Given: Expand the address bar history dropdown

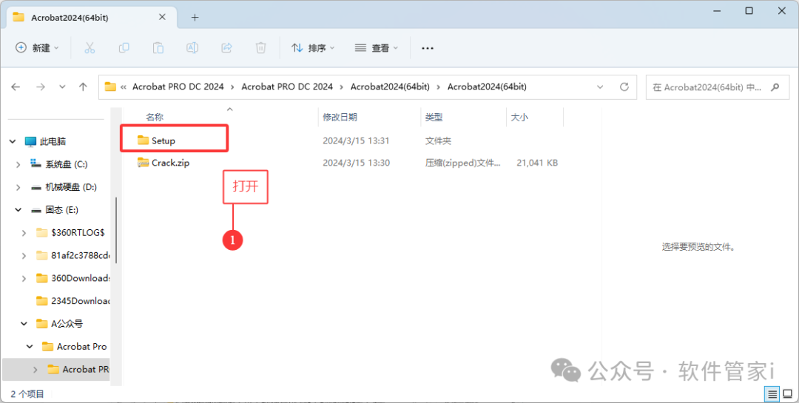Looking at the screenshot, I should [600, 87].
